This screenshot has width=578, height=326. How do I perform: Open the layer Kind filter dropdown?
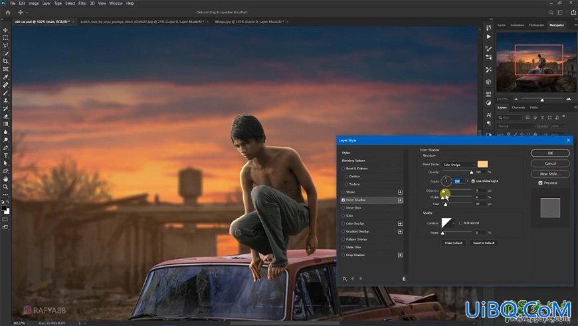(510, 118)
